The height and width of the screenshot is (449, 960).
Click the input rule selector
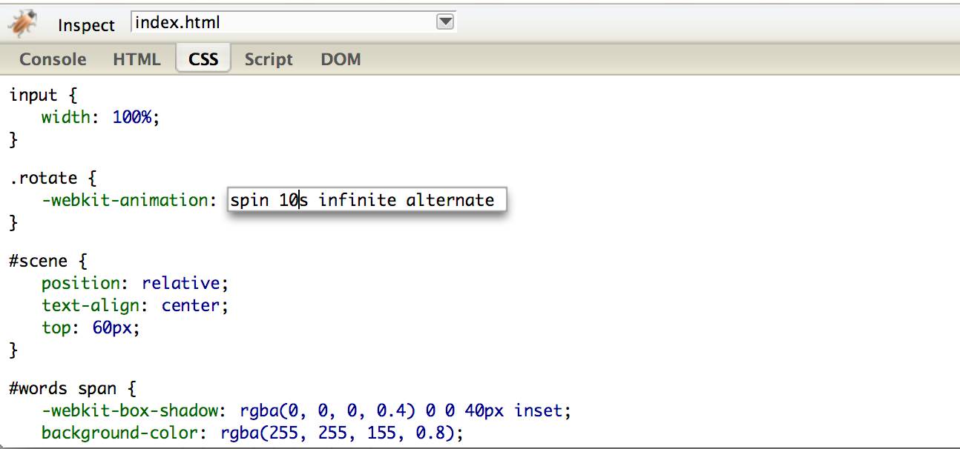point(33,95)
